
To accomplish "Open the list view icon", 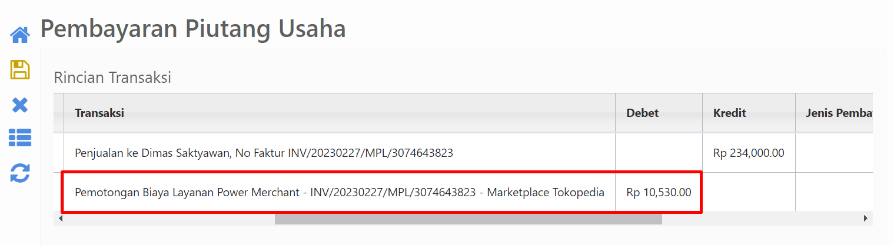I will click(x=20, y=138).
